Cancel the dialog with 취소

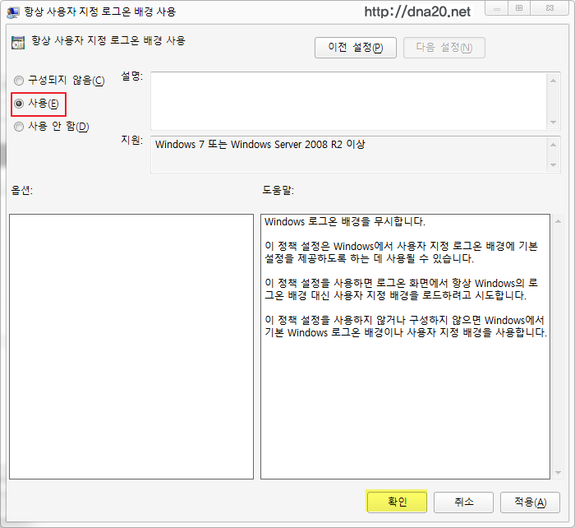click(463, 502)
